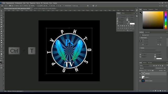Open the interpolation dropdown in options bar
This screenshot has width=168, height=94.
coord(76,6)
